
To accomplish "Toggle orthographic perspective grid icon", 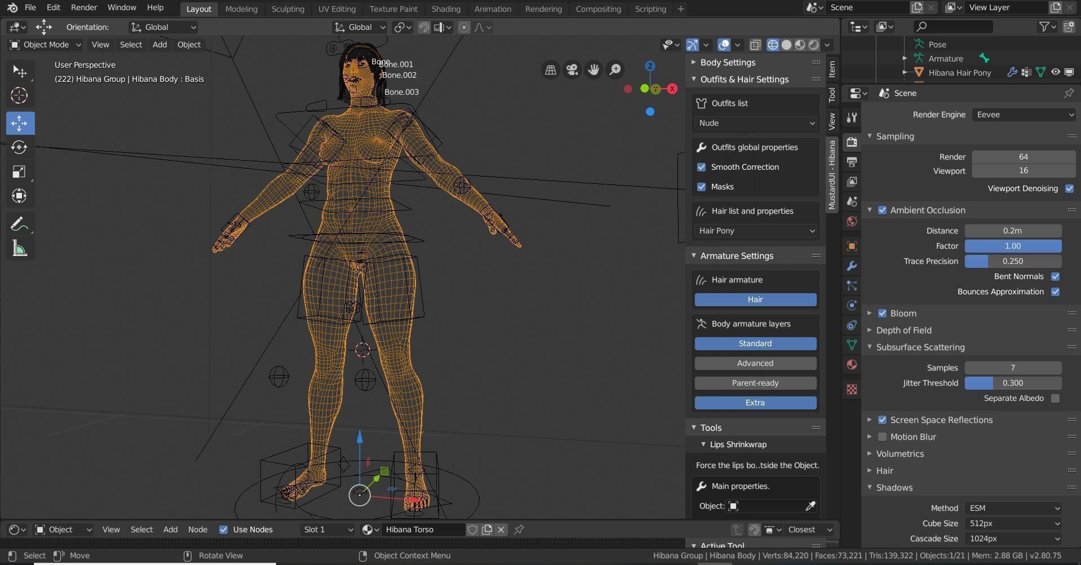I will coord(551,69).
